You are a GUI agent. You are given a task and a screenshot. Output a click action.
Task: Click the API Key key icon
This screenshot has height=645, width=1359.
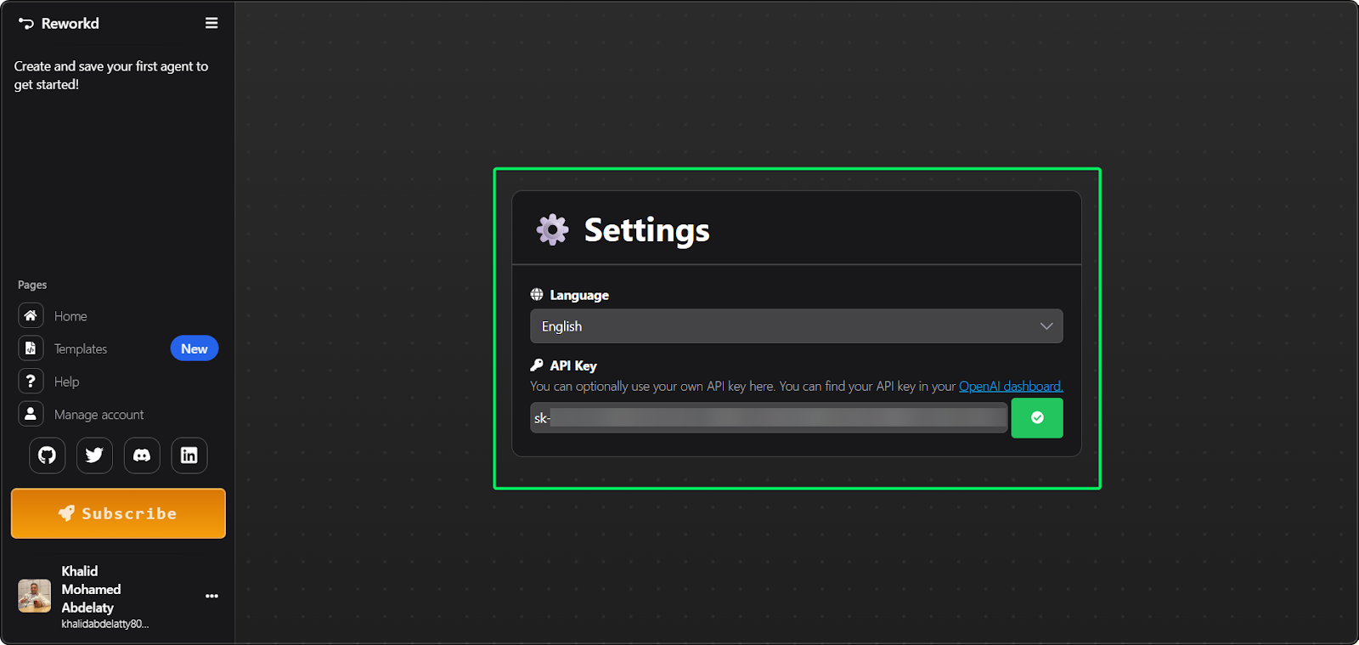(537, 365)
